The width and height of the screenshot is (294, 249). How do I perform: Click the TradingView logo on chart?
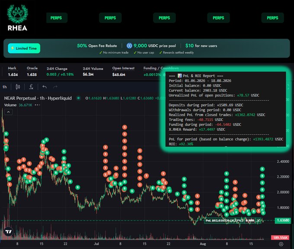pos(9,232)
